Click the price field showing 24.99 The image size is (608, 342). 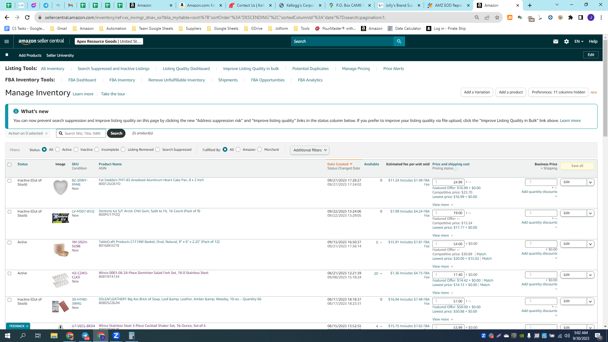[448, 182]
